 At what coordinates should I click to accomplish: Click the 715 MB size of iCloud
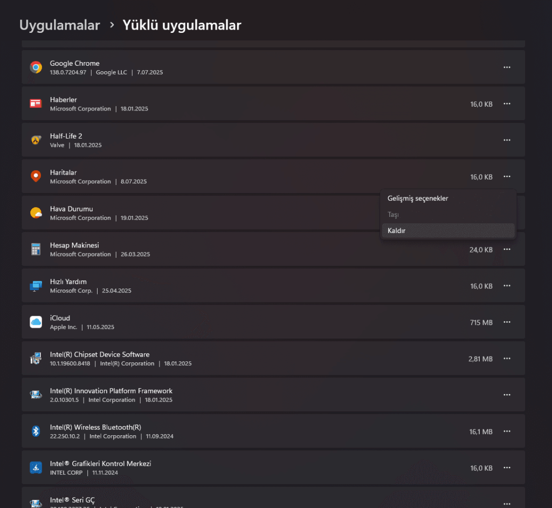(x=481, y=322)
